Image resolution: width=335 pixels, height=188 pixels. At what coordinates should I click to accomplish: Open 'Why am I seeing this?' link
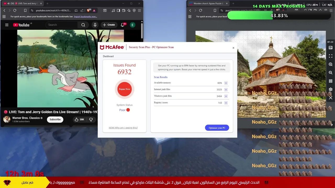pyautogui.click(x=123, y=128)
